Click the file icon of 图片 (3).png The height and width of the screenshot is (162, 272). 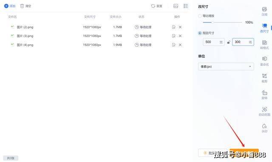click(12, 36)
